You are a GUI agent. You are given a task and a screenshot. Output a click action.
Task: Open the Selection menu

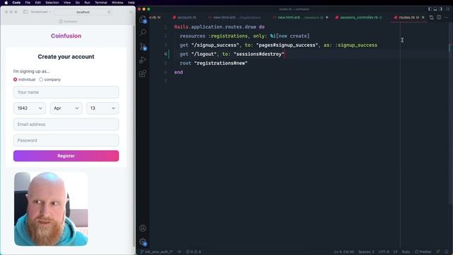pyautogui.click(x=52, y=3)
